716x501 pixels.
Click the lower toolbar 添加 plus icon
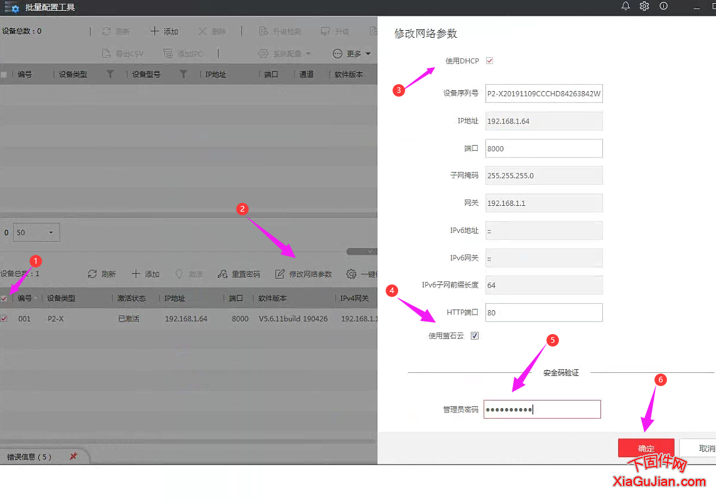pos(136,274)
